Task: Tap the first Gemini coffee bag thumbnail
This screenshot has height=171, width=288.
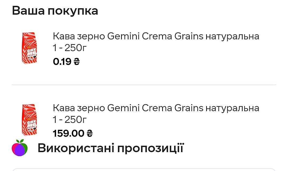Action: [29, 48]
